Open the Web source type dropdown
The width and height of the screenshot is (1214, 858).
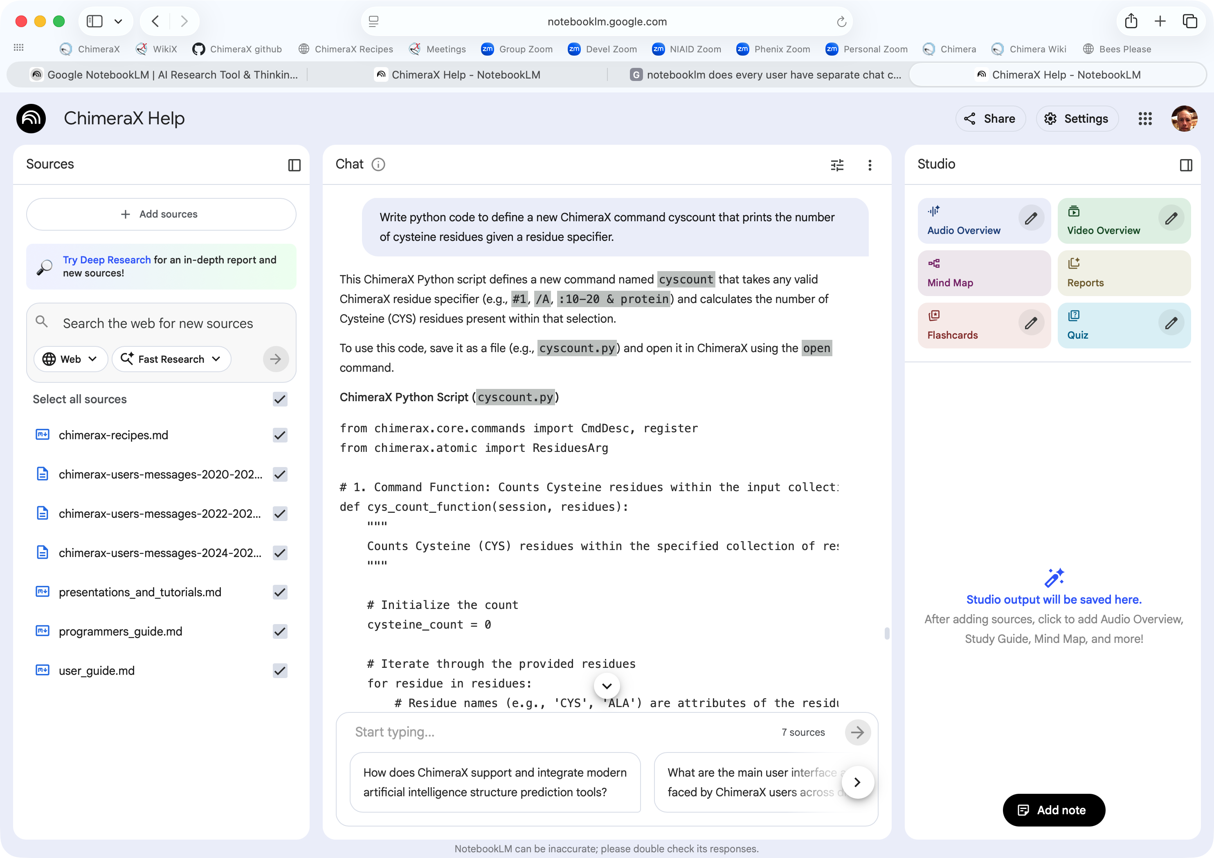(x=70, y=359)
